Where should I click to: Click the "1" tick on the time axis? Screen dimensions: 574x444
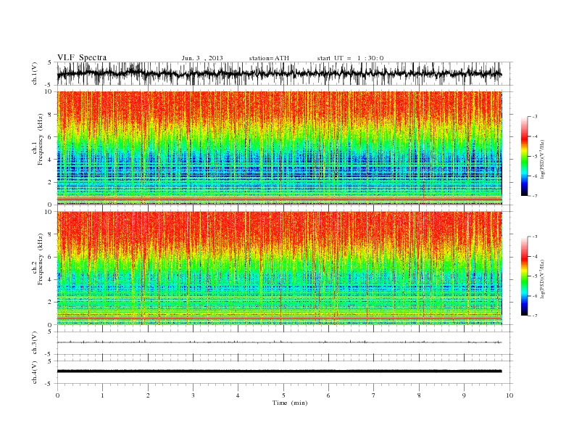[x=102, y=395]
